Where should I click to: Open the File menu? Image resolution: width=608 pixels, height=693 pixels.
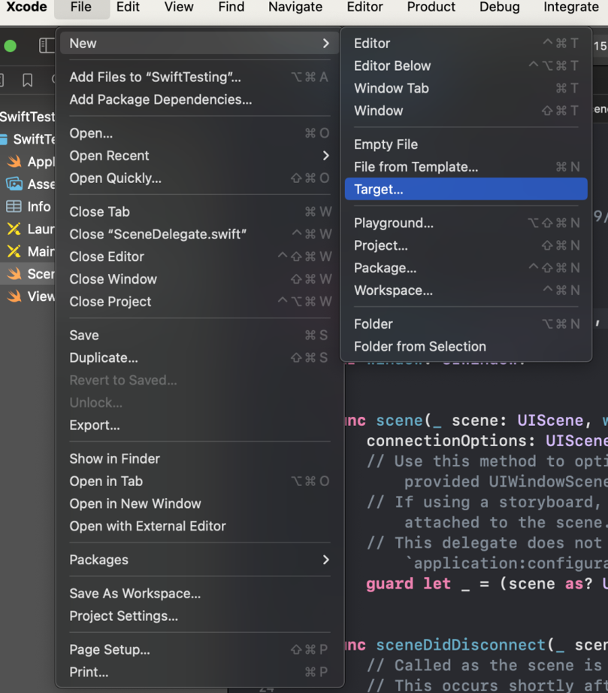[81, 7]
